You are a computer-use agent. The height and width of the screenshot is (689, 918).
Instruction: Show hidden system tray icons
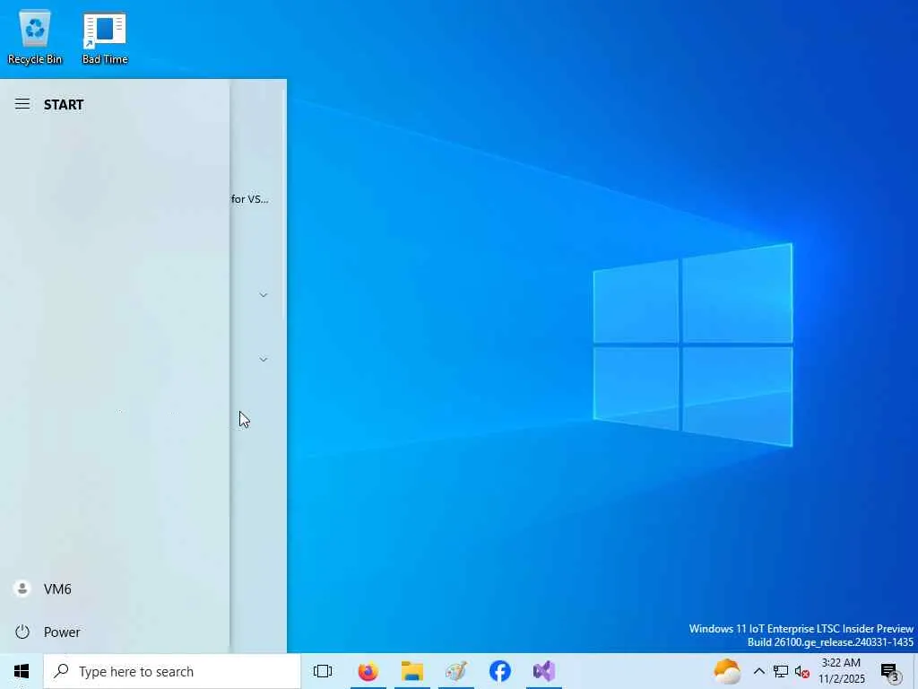(758, 671)
